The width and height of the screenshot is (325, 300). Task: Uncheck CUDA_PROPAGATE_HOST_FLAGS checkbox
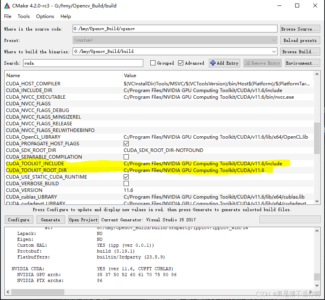pyautogui.click(x=126, y=143)
